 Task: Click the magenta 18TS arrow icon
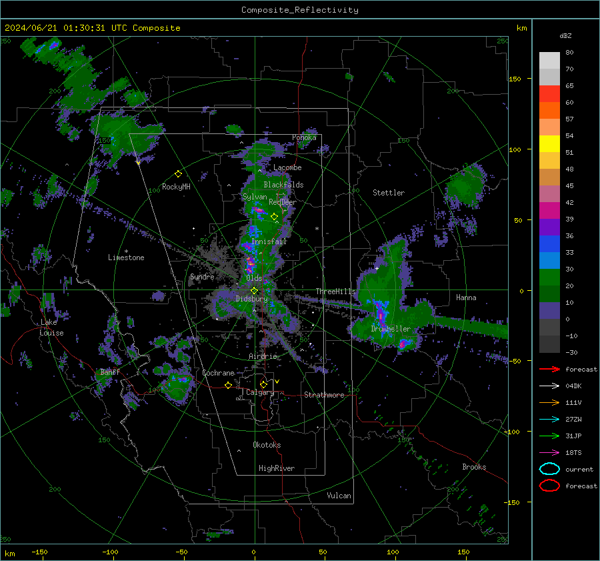(x=549, y=453)
